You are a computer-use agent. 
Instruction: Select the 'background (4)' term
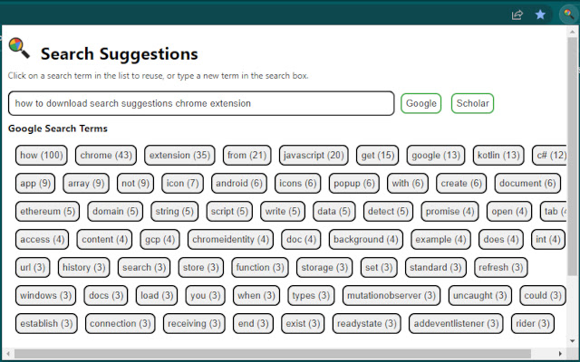366,239
